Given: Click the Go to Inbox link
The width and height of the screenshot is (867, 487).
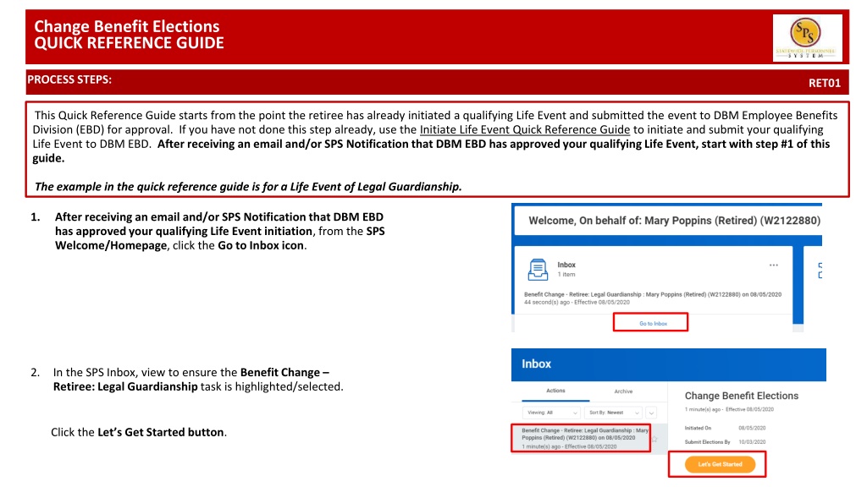Looking at the screenshot, I should tap(651, 323).
